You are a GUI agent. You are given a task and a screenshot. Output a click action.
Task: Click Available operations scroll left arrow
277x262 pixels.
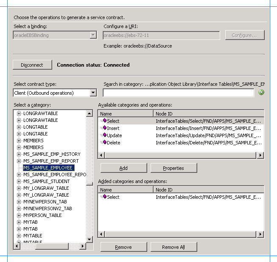tap(101, 155)
